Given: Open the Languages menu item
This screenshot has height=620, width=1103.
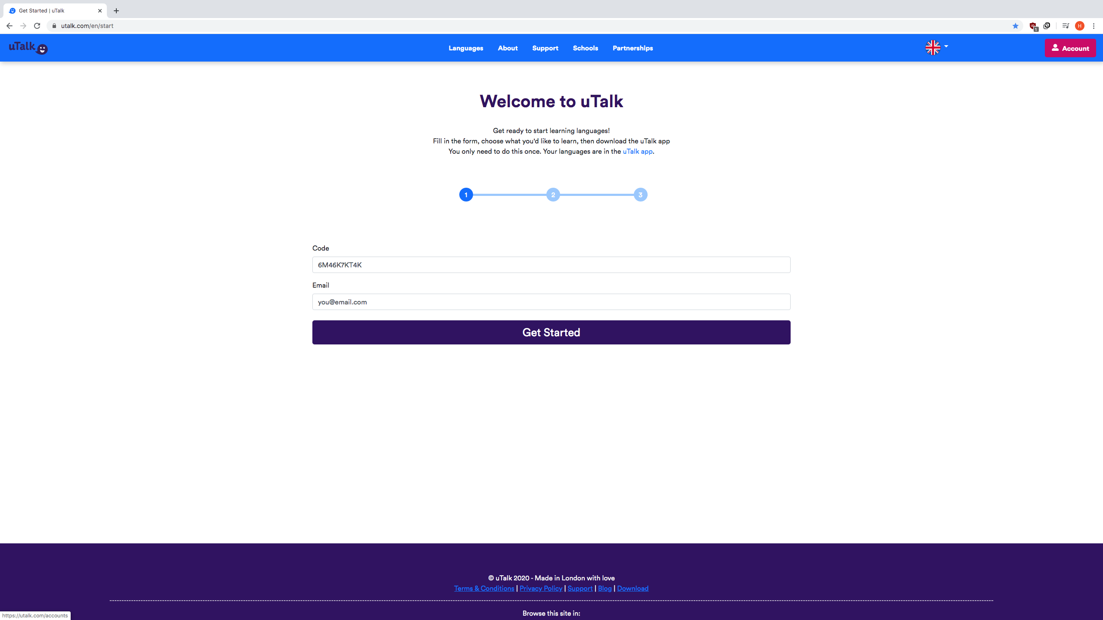Looking at the screenshot, I should [x=466, y=48].
